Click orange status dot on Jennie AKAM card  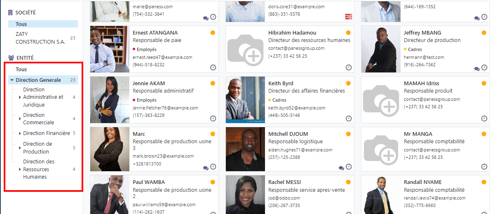pyautogui.click(x=213, y=83)
